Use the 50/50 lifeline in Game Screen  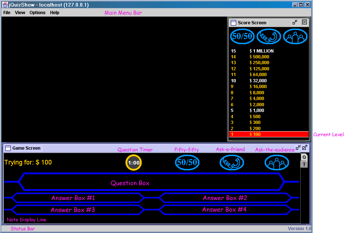pos(187,162)
